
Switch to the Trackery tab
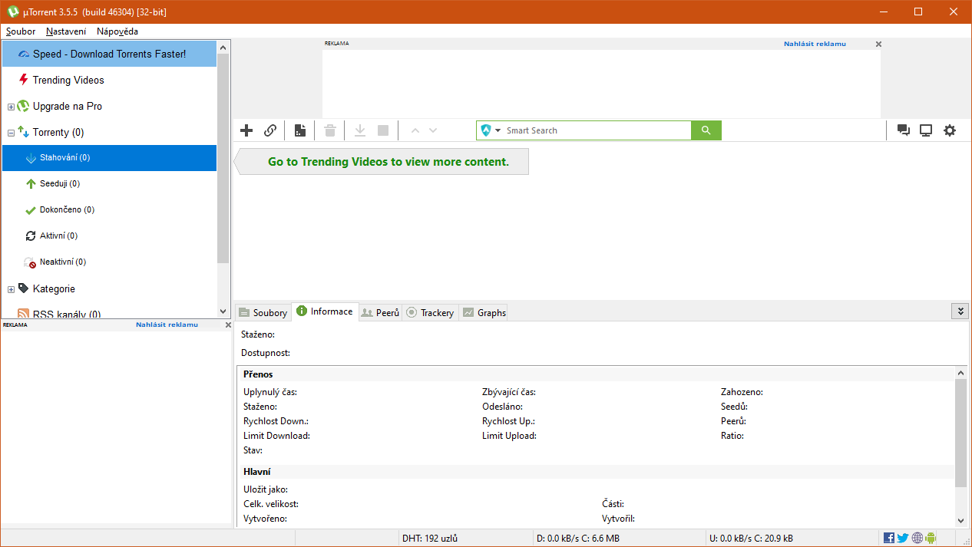430,312
